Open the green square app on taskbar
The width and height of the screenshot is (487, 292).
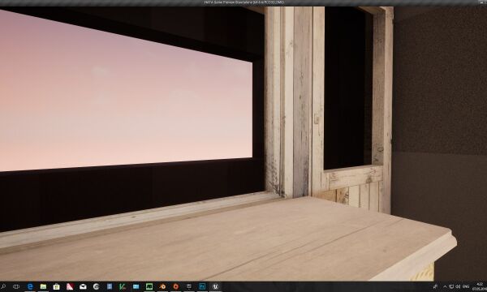(x=149, y=286)
